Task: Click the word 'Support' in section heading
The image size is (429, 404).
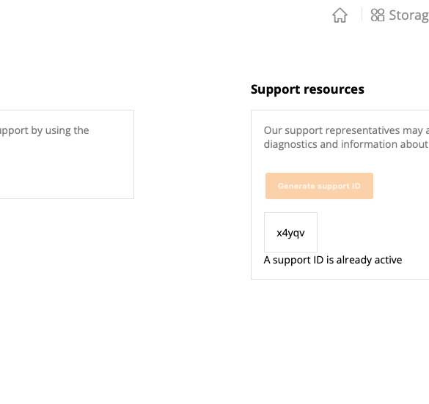Action: 276,89
